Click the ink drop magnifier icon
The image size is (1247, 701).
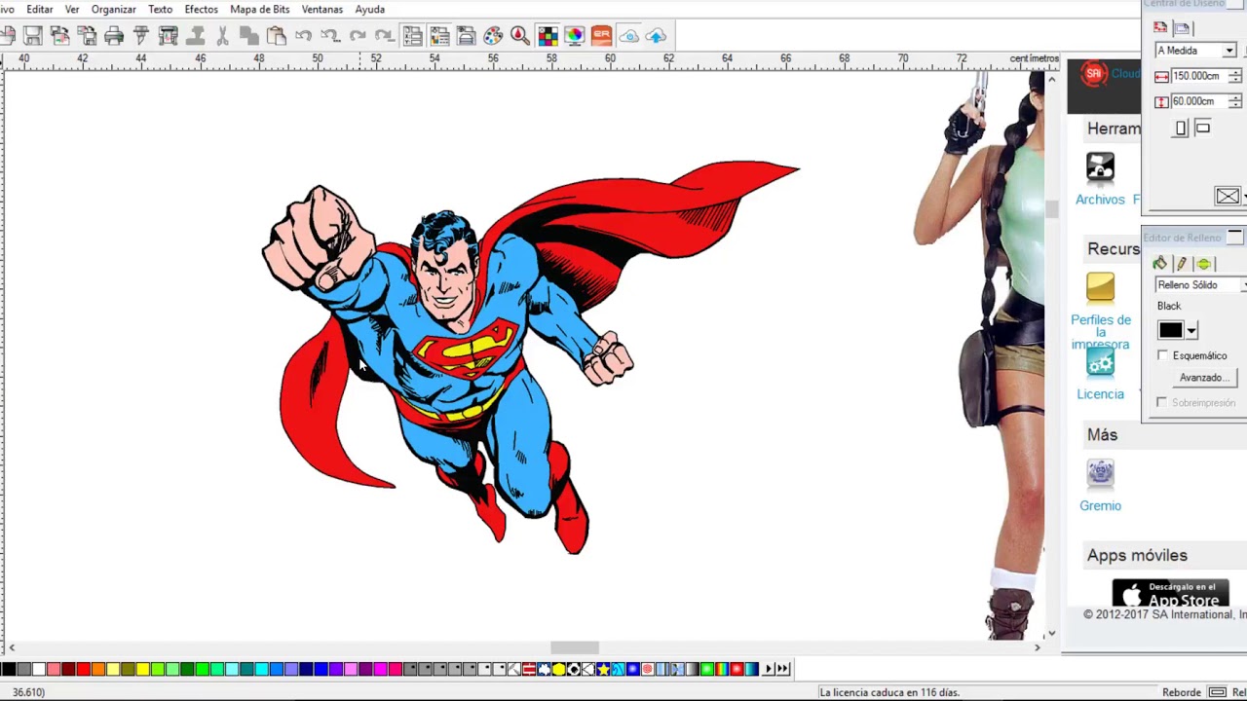click(x=519, y=36)
